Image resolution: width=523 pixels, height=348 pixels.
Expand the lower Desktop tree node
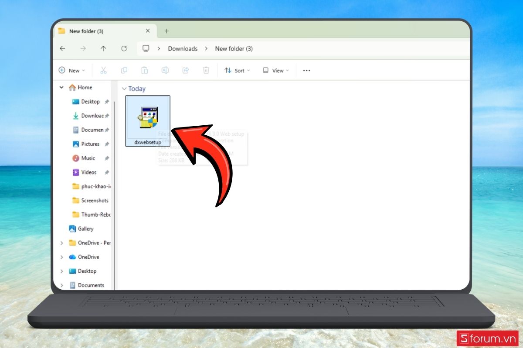61,271
